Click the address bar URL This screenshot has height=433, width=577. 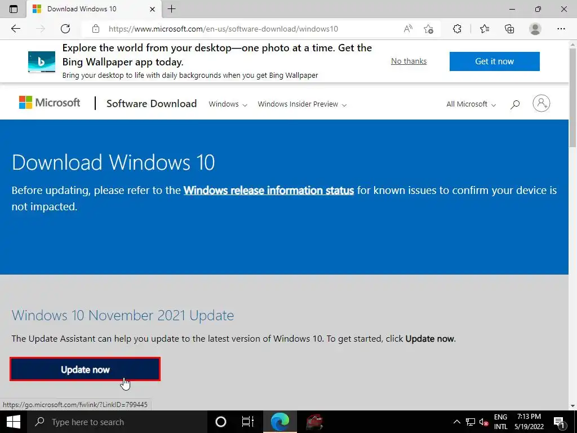click(223, 29)
